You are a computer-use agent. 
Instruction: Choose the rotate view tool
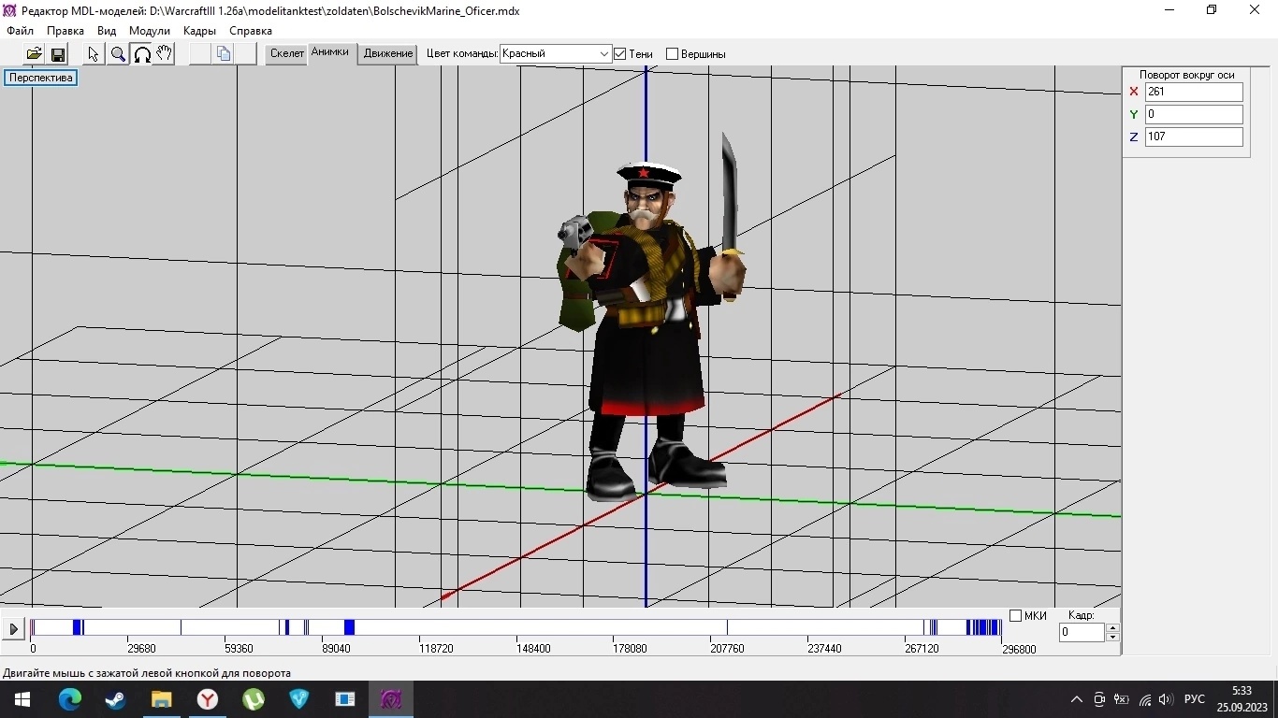(x=141, y=54)
